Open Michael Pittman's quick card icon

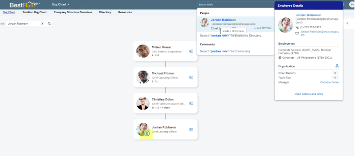click(x=191, y=77)
